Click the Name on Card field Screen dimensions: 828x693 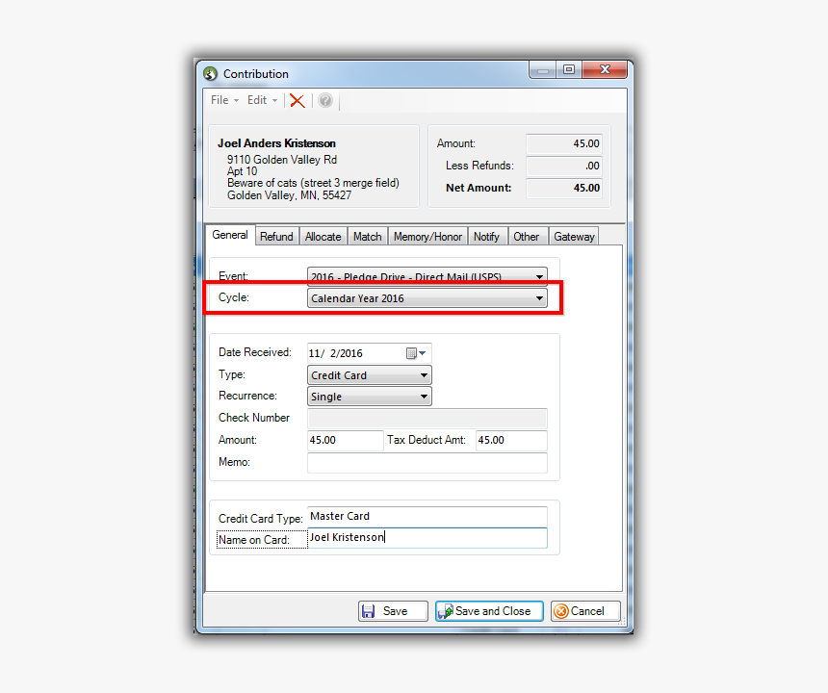(x=427, y=538)
